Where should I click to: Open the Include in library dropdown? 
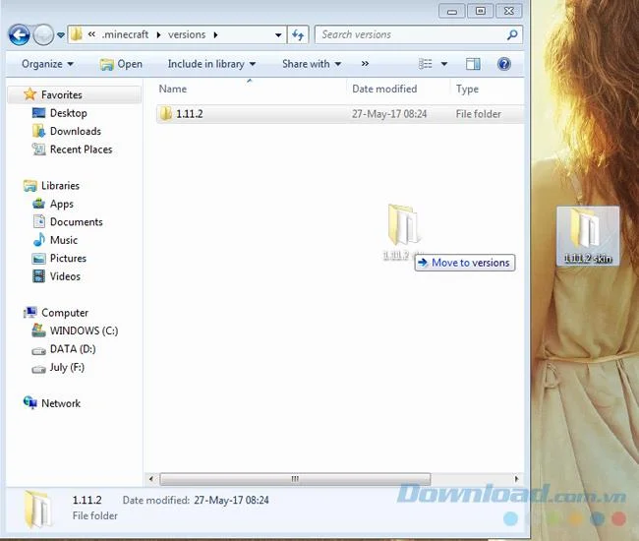tap(211, 64)
